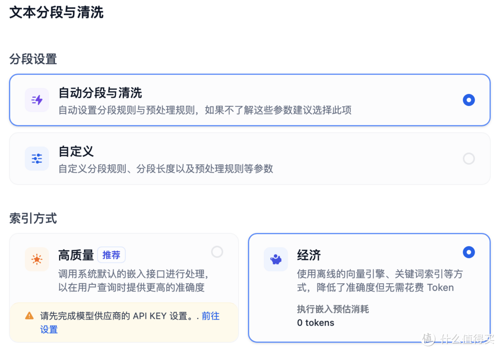Image resolution: width=499 pixels, height=351 pixels.
Task: Click the 推荐 badge next to 高质量
Action: coord(111,255)
